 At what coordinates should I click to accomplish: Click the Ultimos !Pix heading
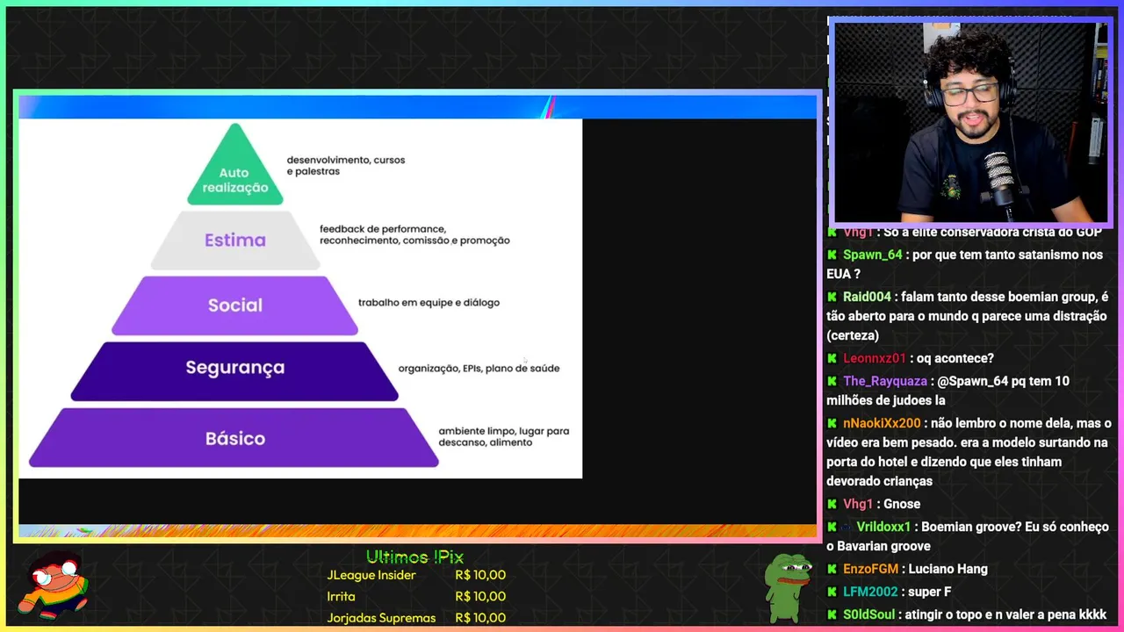coord(414,557)
